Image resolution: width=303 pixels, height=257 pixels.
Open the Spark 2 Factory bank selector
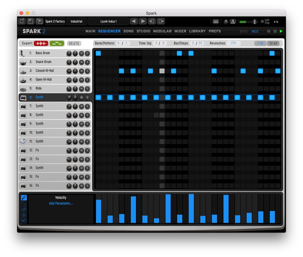pyautogui.click(x=55, y=21)
